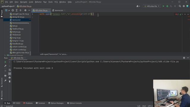Open the TODO tool window

pyautogui.click(x=17, y=103)
